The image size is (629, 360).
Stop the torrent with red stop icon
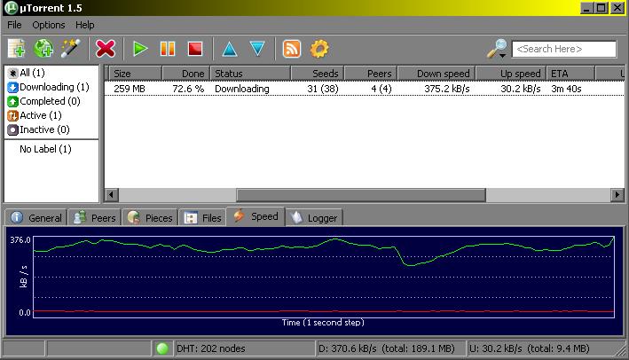click(195, 49)
